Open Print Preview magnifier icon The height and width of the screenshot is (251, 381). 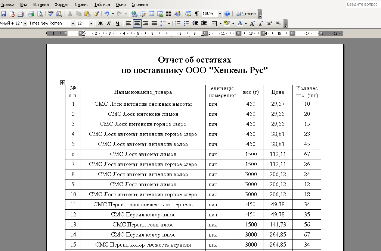tap(40, 14)
